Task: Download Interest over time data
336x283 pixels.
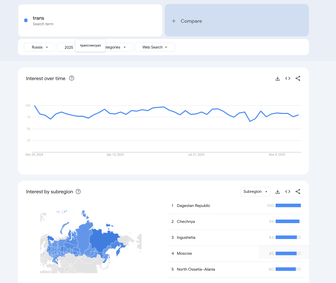Action: pyautogui.click(x=278, y=79)
